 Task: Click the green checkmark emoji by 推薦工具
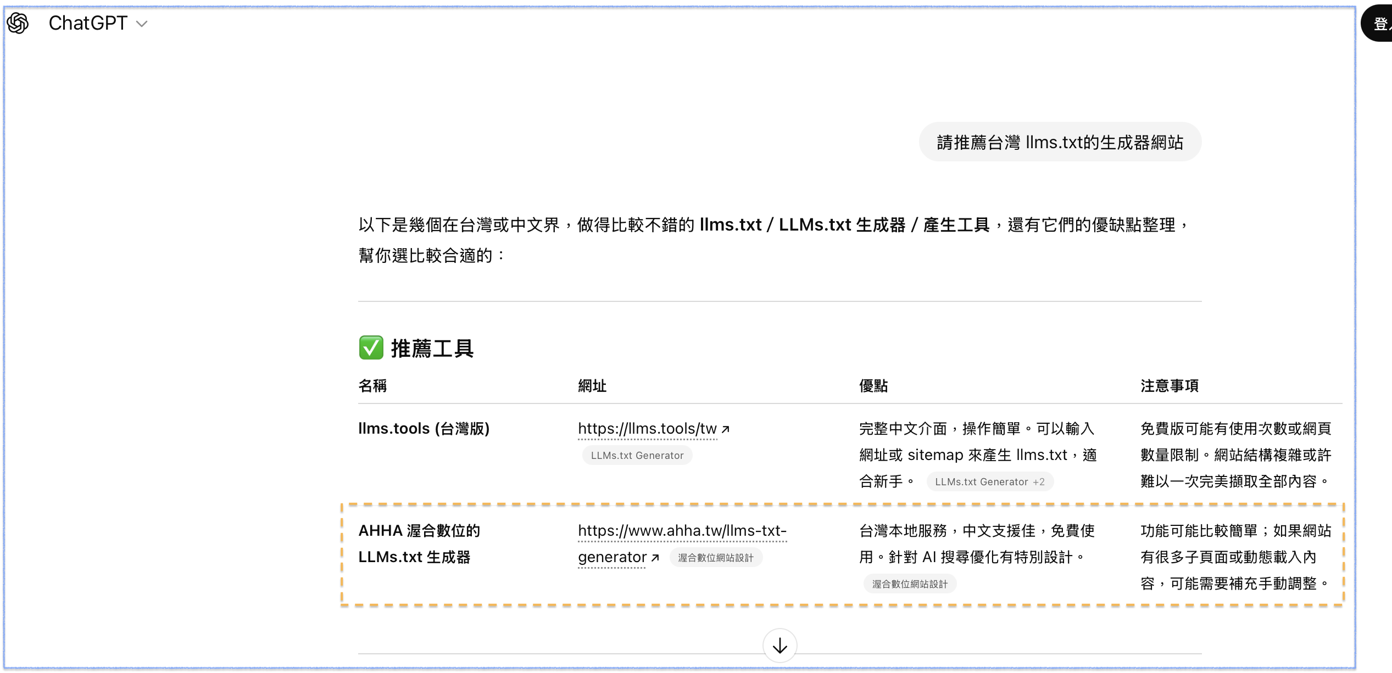coord(371,348)
